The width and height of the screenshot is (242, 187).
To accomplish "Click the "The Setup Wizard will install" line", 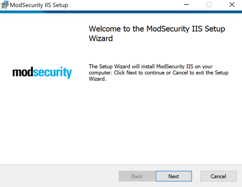I will coord(151,66).
